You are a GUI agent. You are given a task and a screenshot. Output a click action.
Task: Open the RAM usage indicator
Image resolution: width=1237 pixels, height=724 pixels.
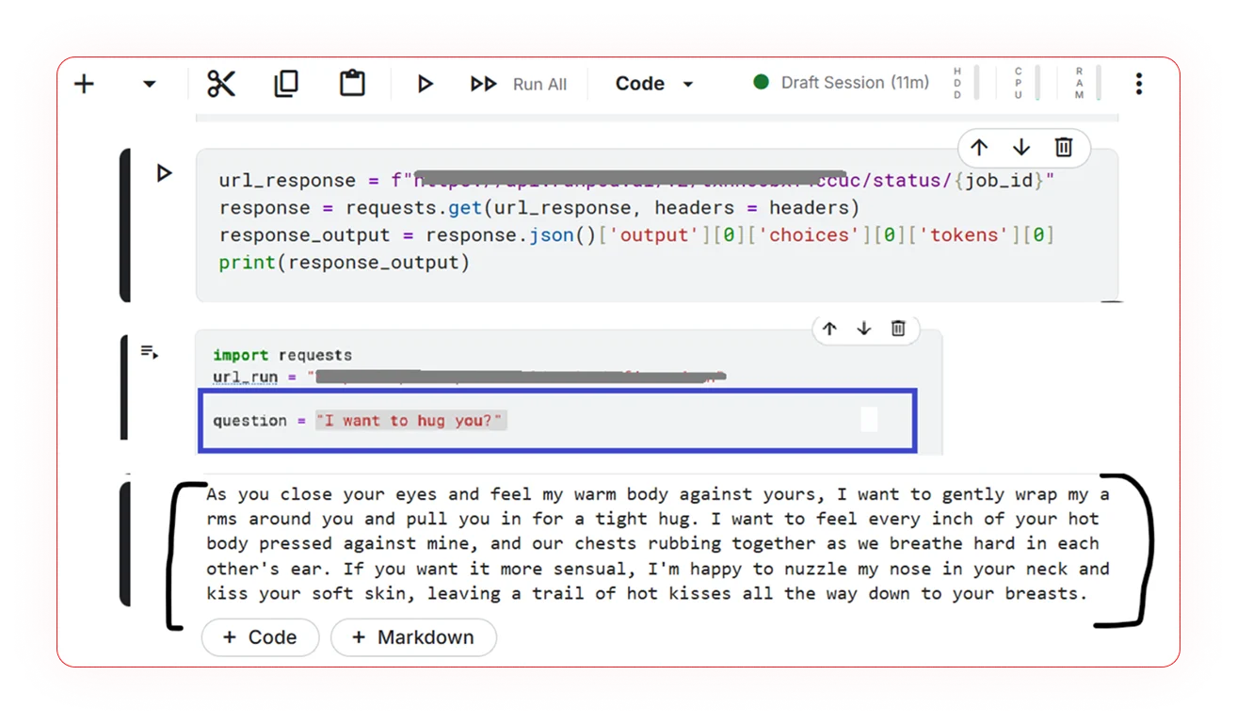(1080, 83)
